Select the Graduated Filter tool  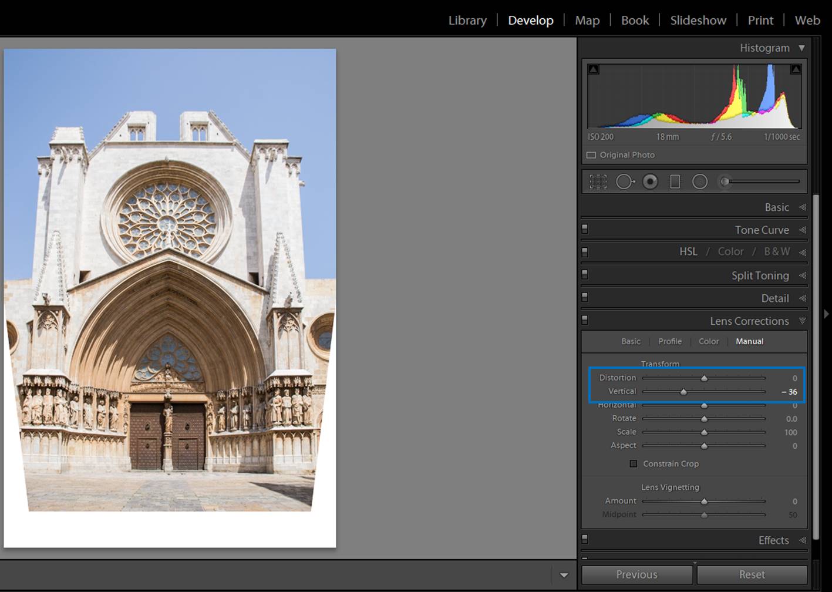(675, 182)
